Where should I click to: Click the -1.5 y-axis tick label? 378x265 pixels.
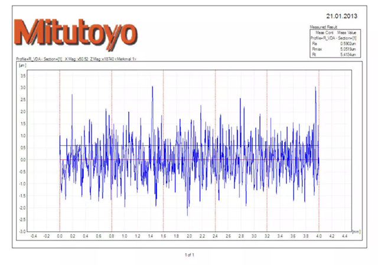(22, 196)
